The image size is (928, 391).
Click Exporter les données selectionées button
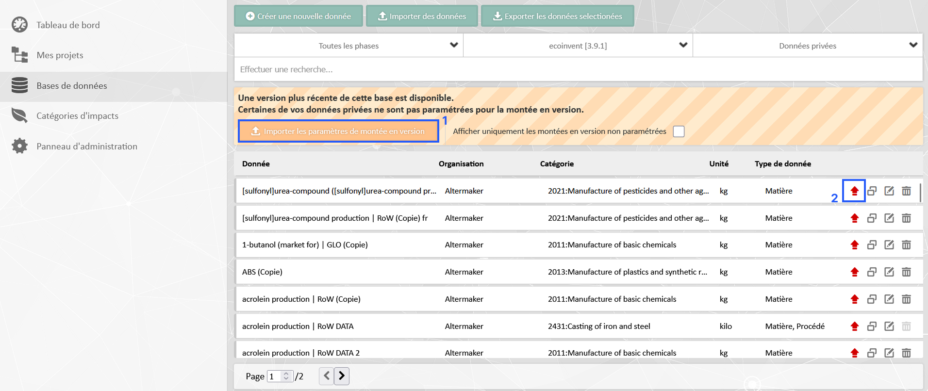[x=557, y=16]
